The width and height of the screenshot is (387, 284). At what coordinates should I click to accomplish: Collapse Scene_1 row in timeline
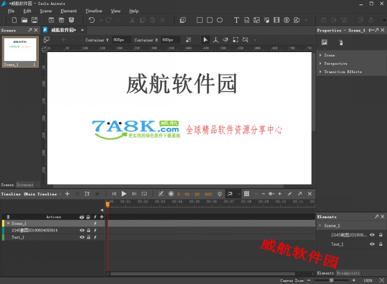pos(8,223)
